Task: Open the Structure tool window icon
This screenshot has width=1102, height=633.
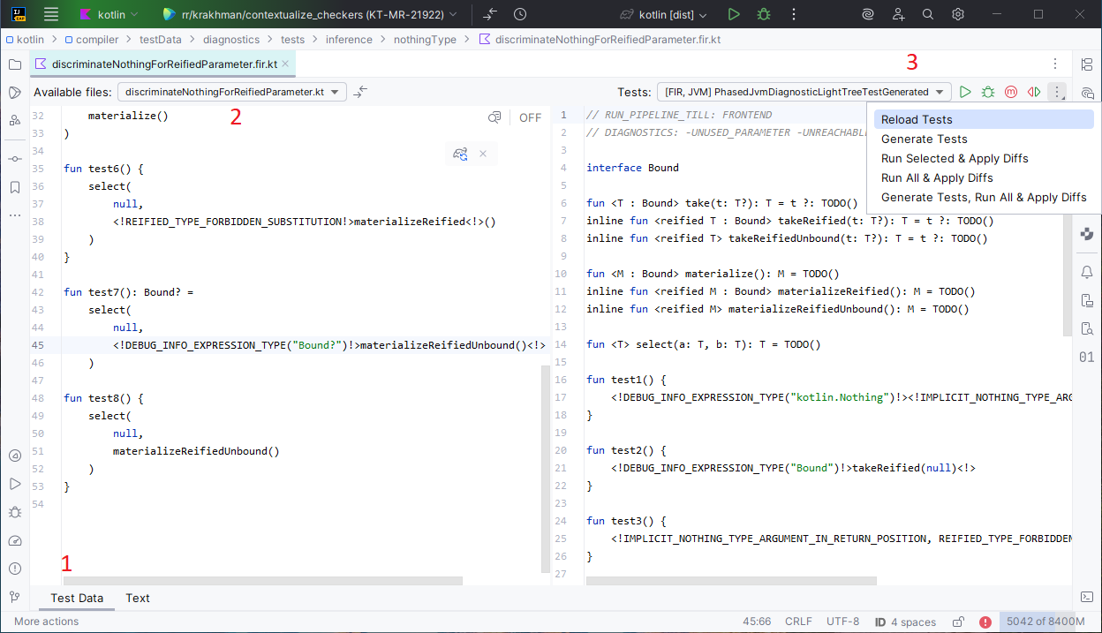Action: 15,121
